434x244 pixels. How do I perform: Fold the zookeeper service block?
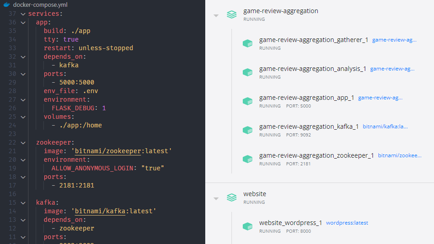pos(23,142)
